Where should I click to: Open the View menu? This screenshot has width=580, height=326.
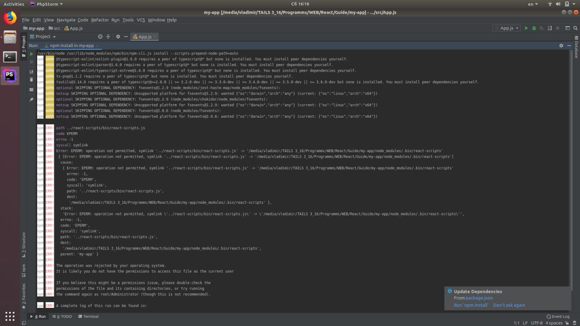point(49,20)
